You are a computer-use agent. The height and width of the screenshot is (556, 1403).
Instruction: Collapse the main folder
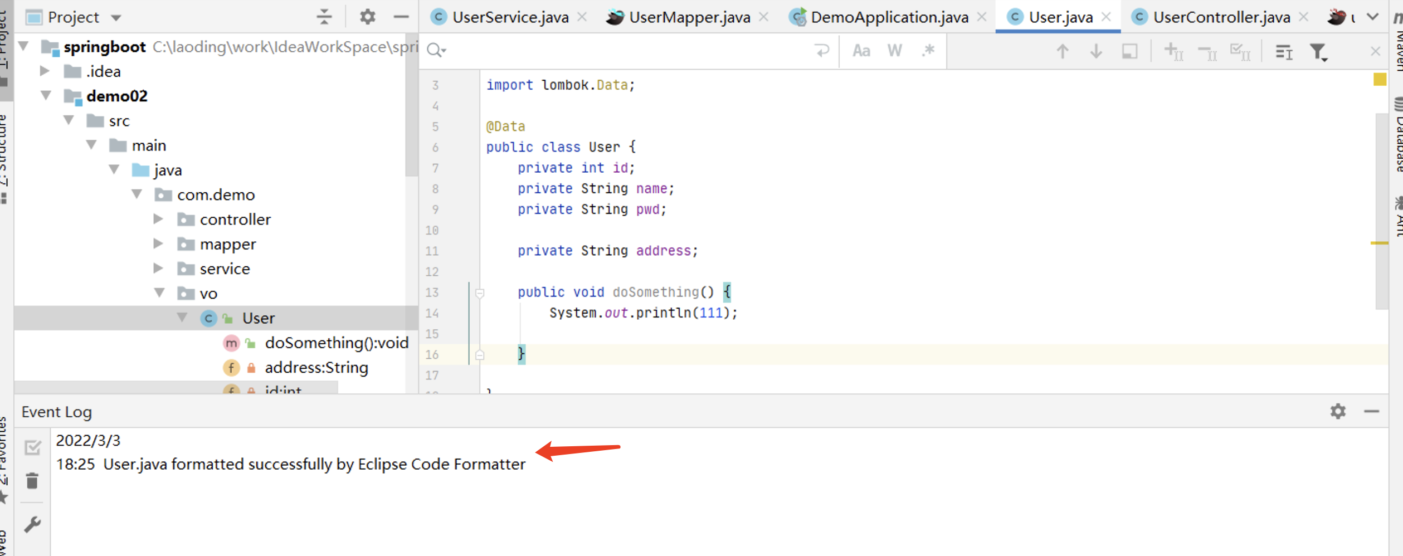pos(92,145)
